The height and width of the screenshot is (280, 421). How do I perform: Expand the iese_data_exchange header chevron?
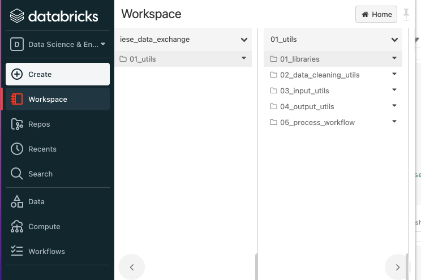(244, 40)
